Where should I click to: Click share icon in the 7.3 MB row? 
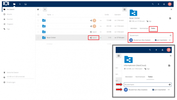click(x=91, y=20)
